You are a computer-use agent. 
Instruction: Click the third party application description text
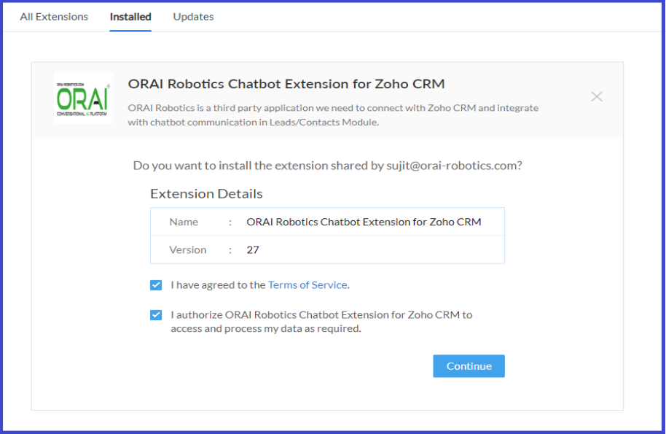tap(333, 115)
